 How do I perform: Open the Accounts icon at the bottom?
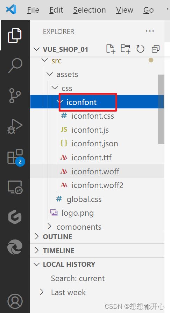(15, 301)
